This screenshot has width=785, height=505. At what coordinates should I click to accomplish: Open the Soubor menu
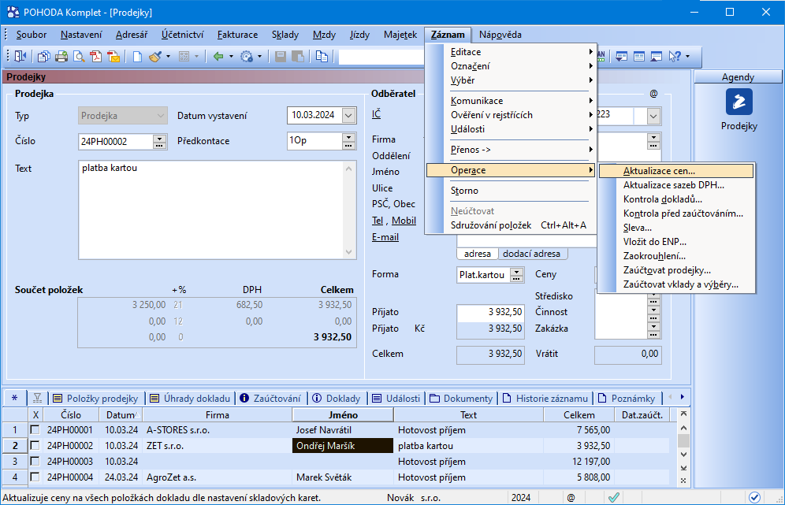32,35
